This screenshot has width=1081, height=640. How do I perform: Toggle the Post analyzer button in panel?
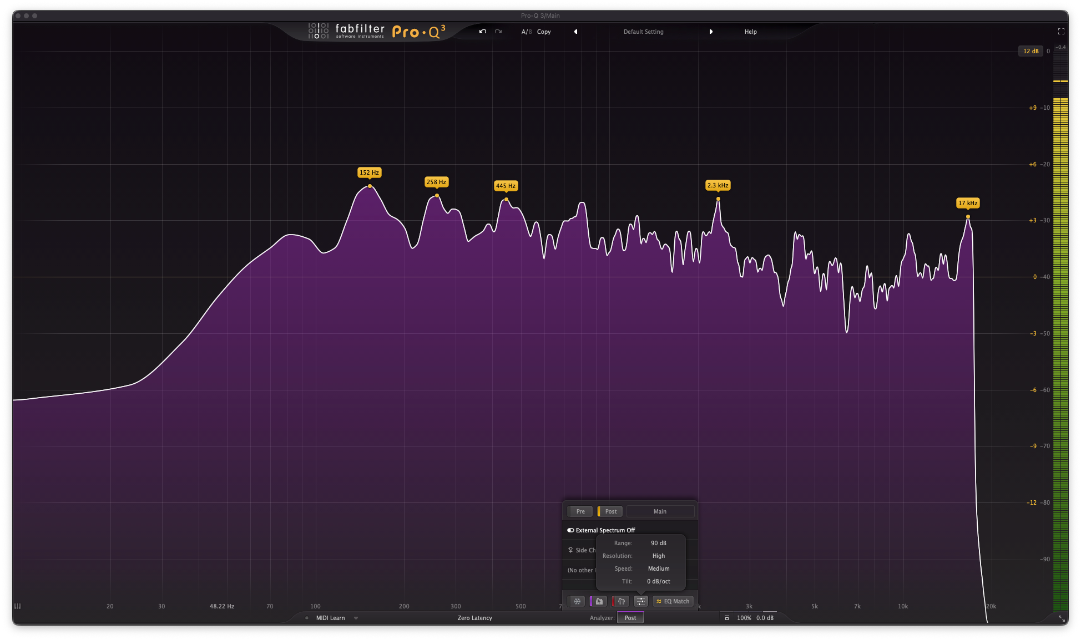pyautogui.click(x=610, y=511)
